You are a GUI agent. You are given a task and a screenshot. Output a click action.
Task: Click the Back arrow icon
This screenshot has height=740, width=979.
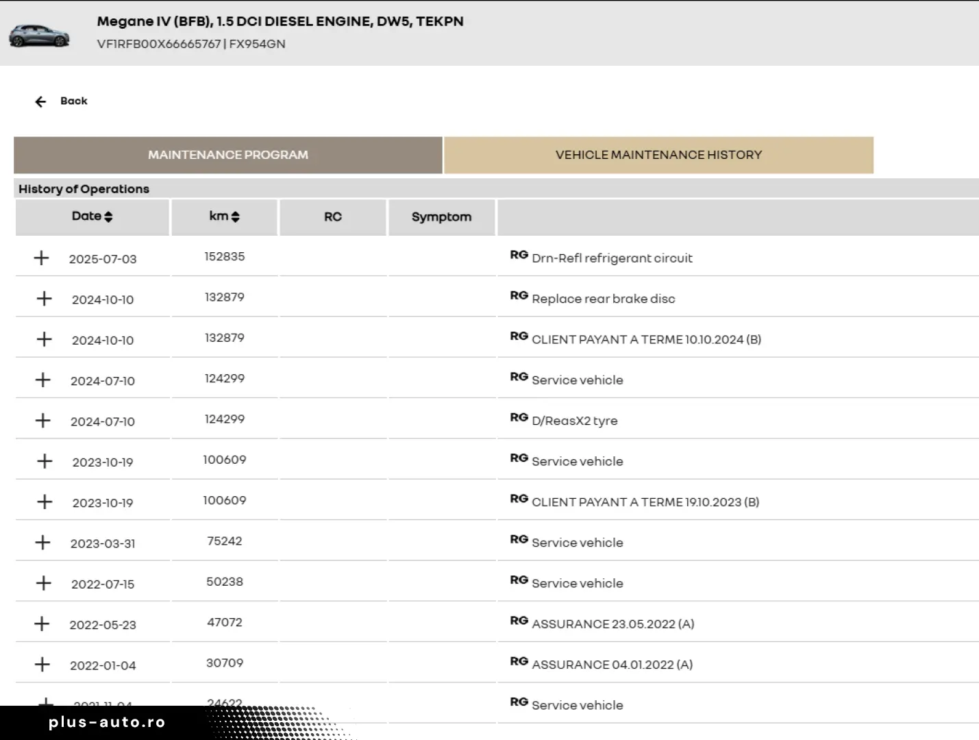coord(40,101)
